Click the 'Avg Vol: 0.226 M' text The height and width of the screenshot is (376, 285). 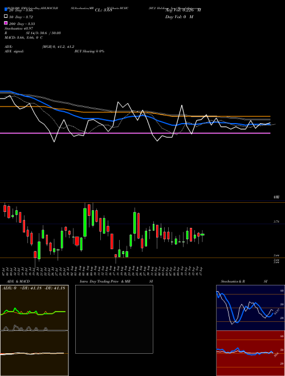pyautogui.click(x=183, y=10)
